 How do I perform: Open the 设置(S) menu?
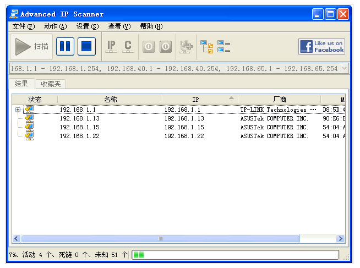click(88, 26)
